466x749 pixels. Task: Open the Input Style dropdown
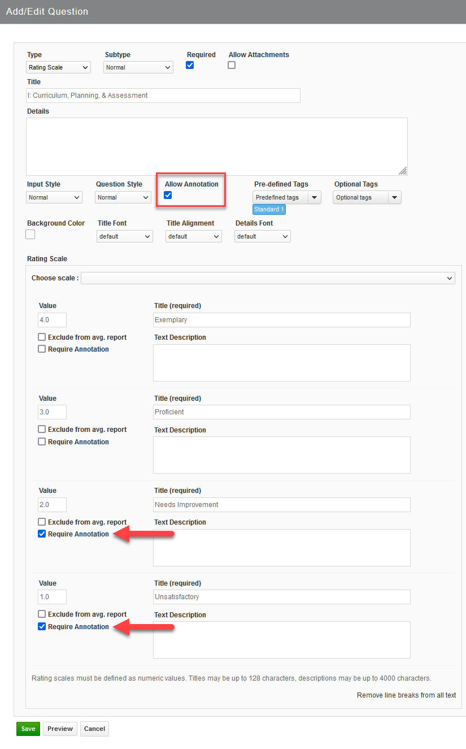(x=54, y=197)
